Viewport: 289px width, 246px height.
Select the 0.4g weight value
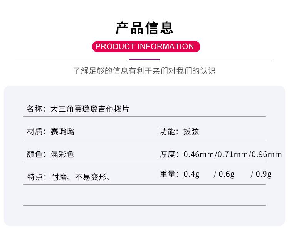click(x=192, y=174)
